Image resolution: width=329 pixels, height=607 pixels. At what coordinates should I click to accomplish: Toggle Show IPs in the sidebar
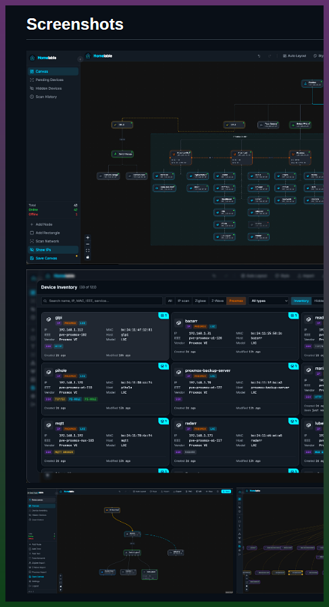[x=53, y=250]
